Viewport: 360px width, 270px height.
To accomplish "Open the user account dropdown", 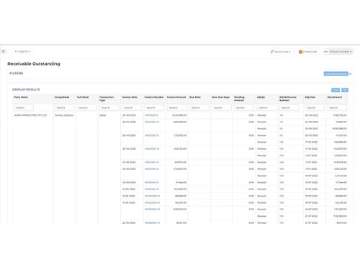I will [338, 52].
